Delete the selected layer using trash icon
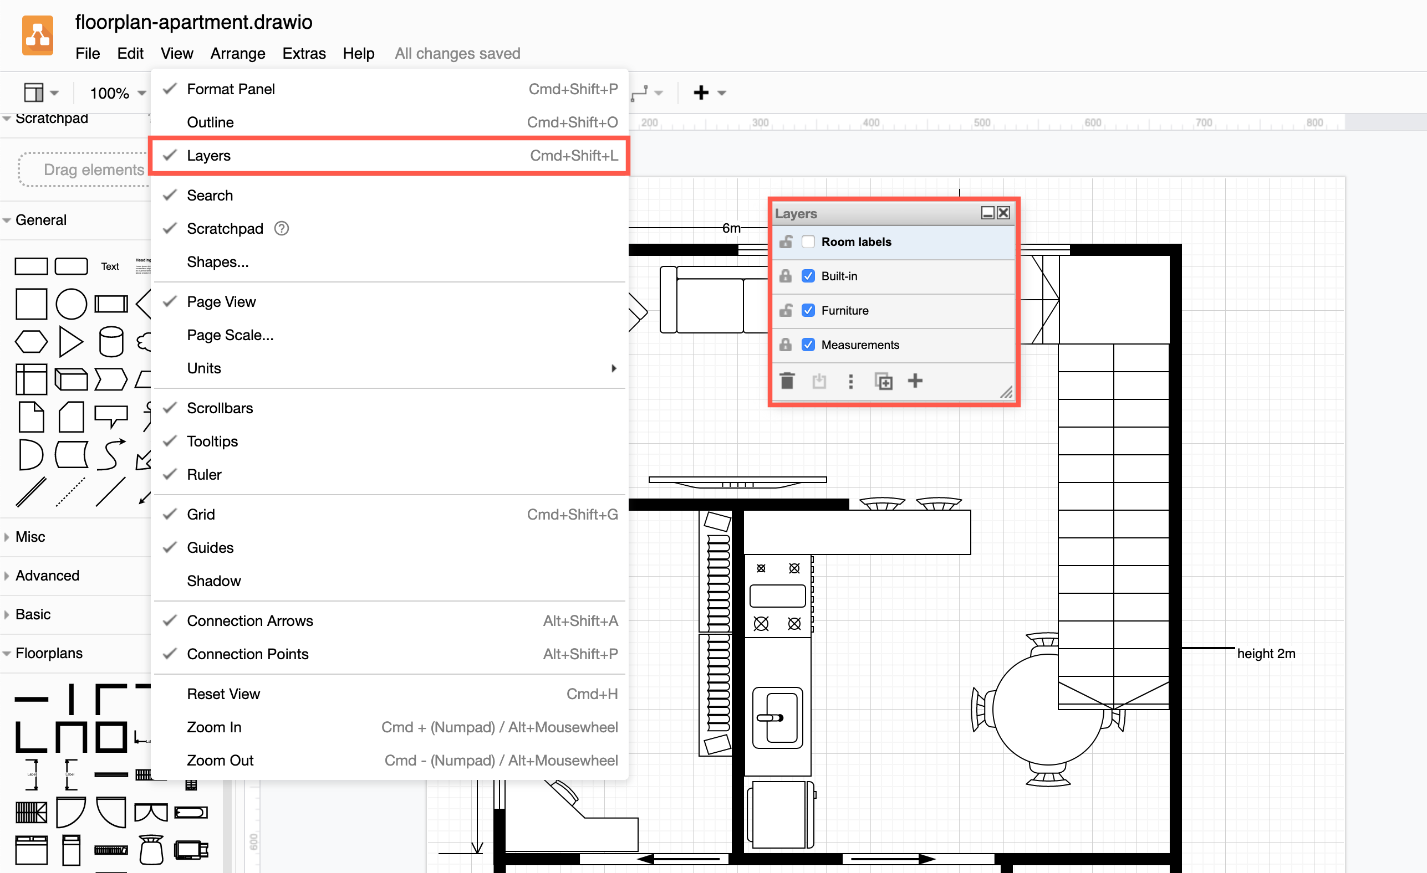The height and width of the screenshot is (873, 1427). 787,381
